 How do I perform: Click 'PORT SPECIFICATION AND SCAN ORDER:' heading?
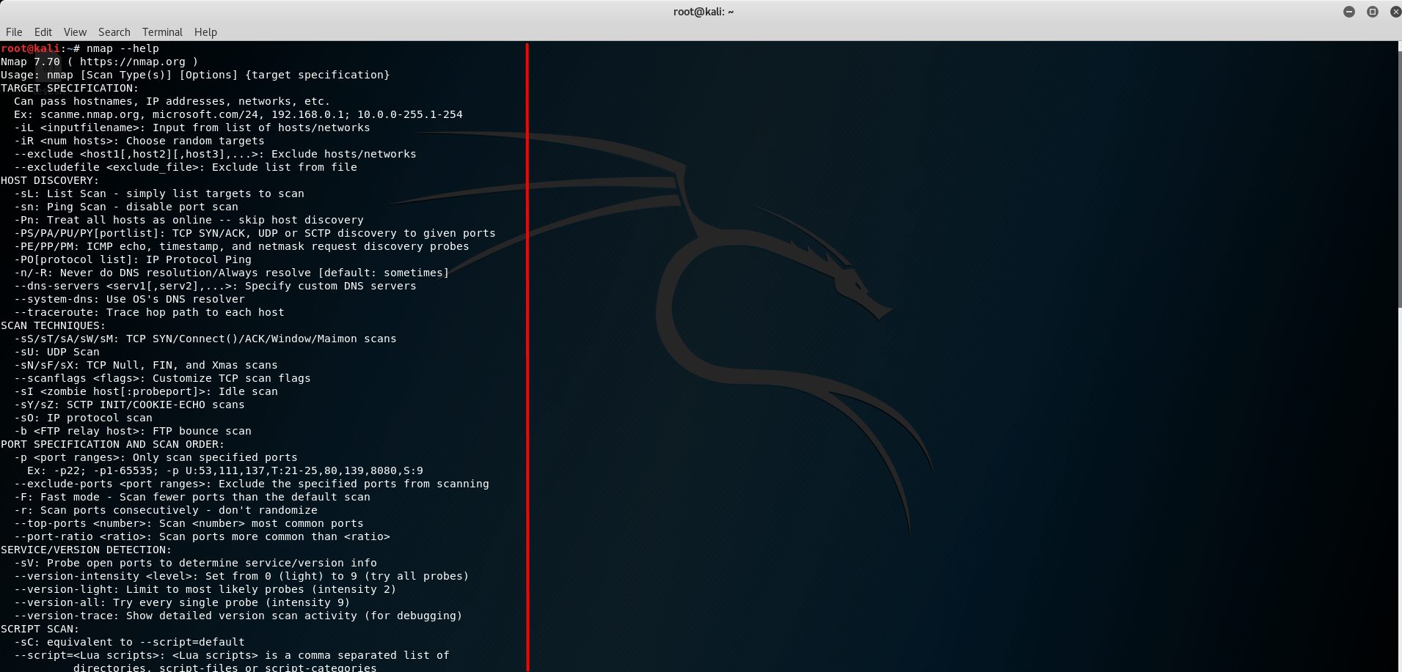click(x=113, y=444)
